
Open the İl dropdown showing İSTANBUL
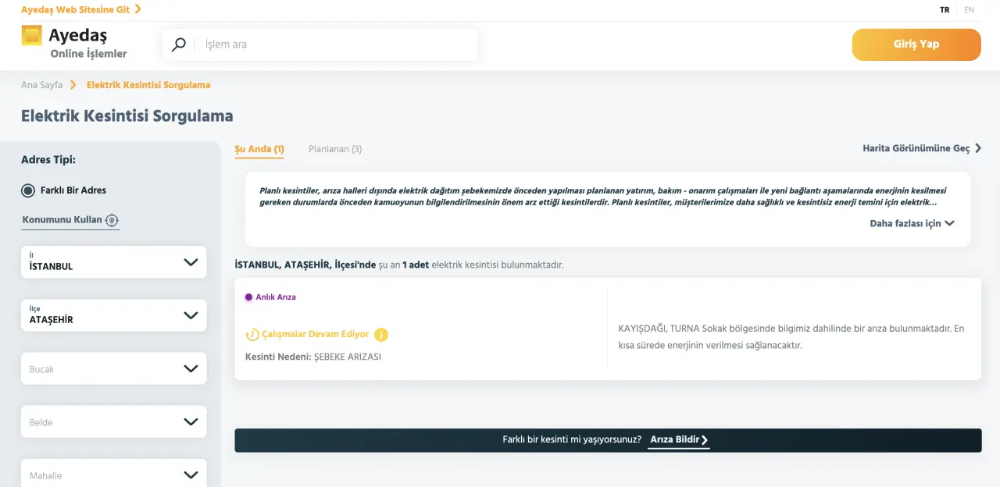click(x=114, y=262)
